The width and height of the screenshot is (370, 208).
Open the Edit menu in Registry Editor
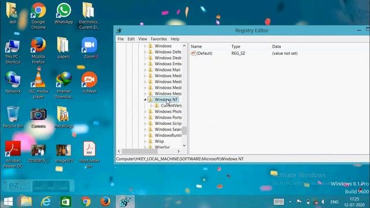[131, 39]
